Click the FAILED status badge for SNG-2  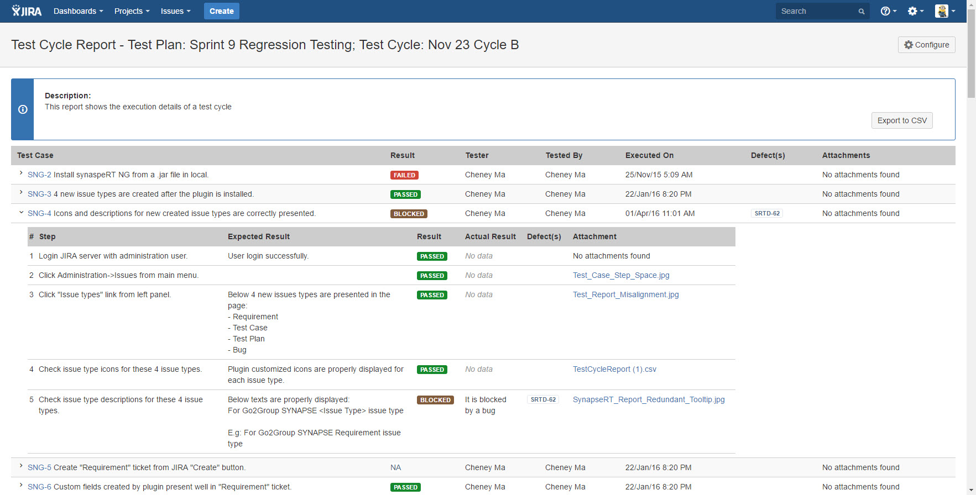(x=404, y=175)
